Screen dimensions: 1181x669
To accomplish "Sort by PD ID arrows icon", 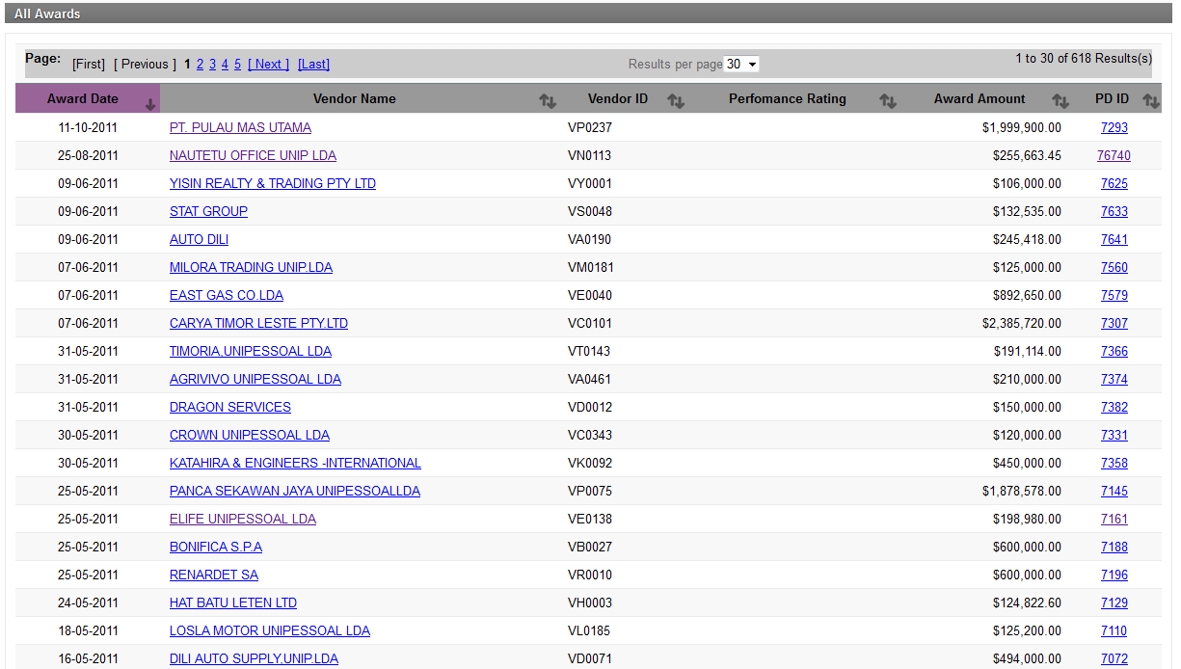I will [x=1150, y=100].
